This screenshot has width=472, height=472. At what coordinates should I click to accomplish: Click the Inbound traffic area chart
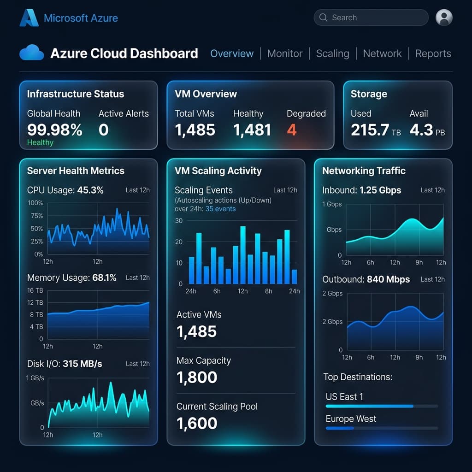point(395,230)
